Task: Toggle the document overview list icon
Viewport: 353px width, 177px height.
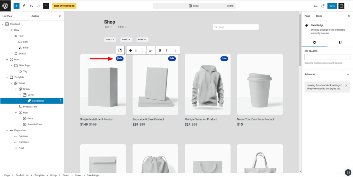Action: [x=46, y=6]
